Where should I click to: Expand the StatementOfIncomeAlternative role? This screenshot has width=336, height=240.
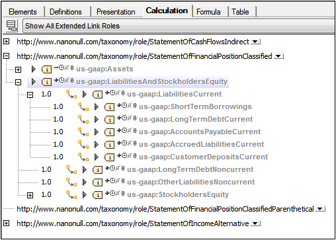point(7,223)
